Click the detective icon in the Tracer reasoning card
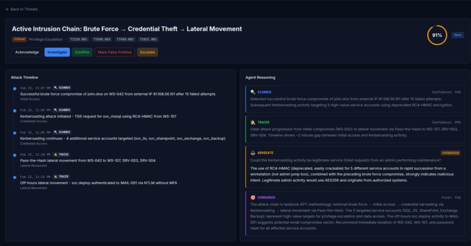 [253, 122]
